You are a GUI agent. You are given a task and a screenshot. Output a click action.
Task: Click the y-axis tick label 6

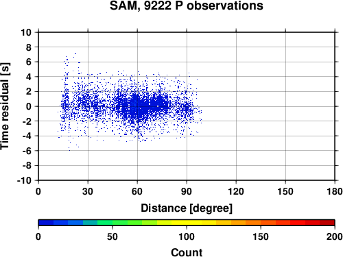point(29,62)
